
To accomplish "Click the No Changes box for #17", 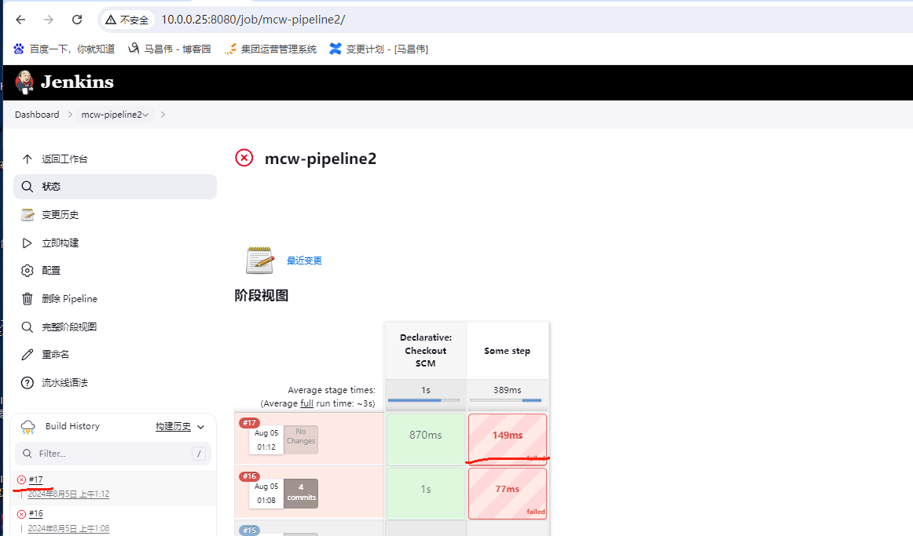I will (300, 440).
